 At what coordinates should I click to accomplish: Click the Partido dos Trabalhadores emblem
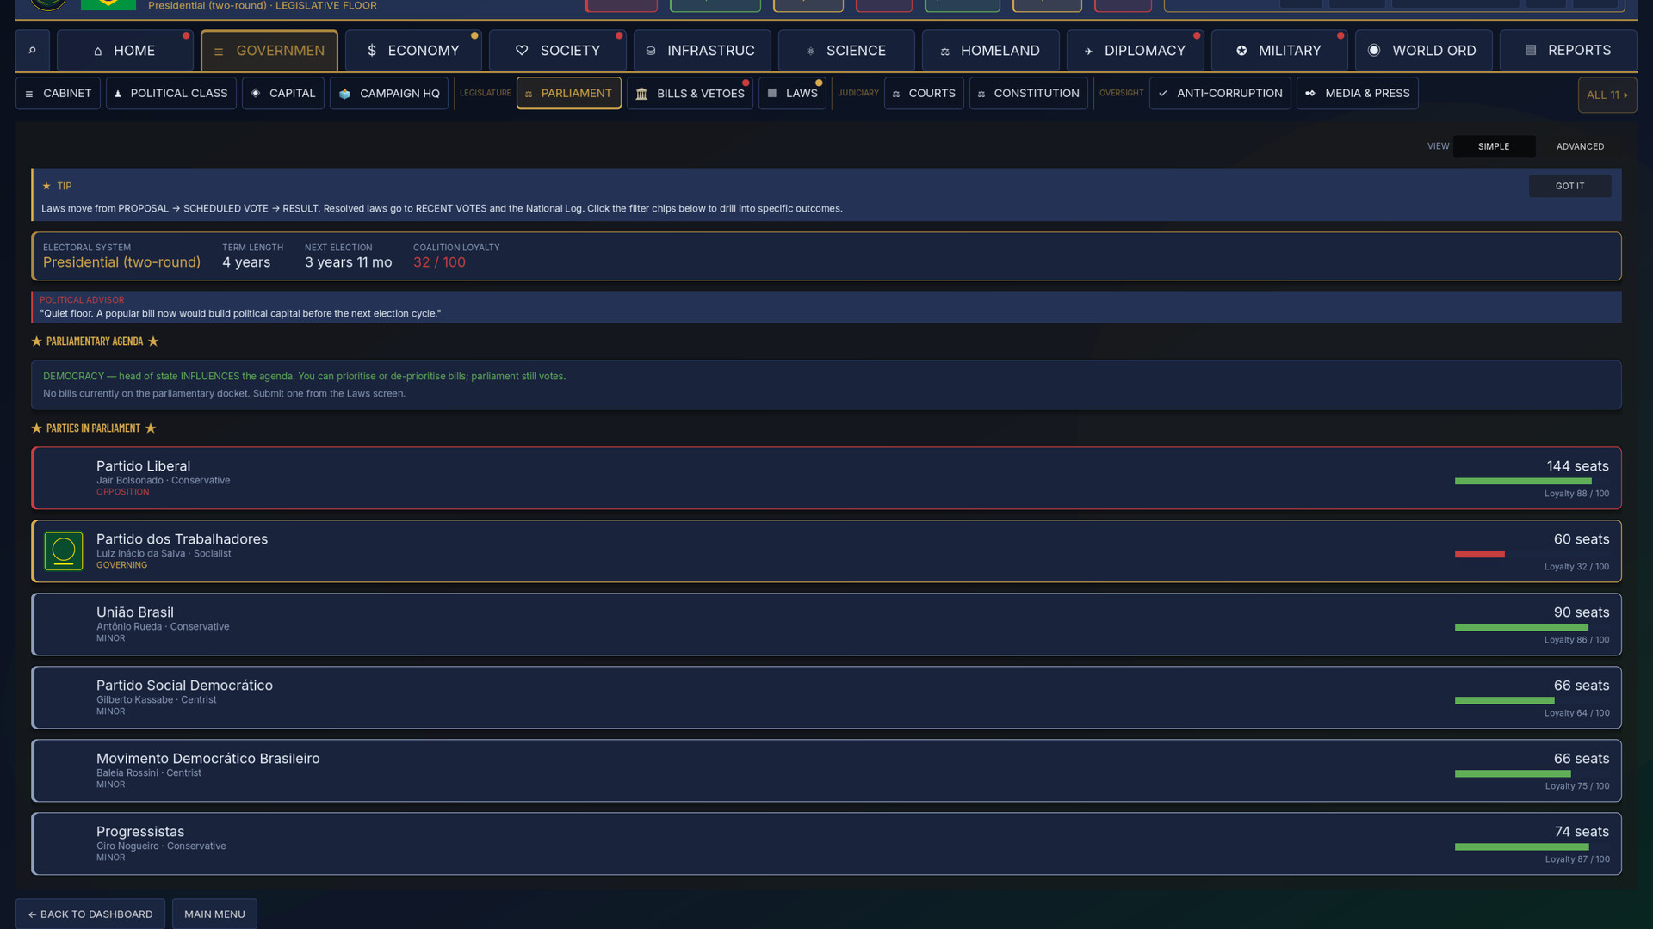(x=64, y=551)
